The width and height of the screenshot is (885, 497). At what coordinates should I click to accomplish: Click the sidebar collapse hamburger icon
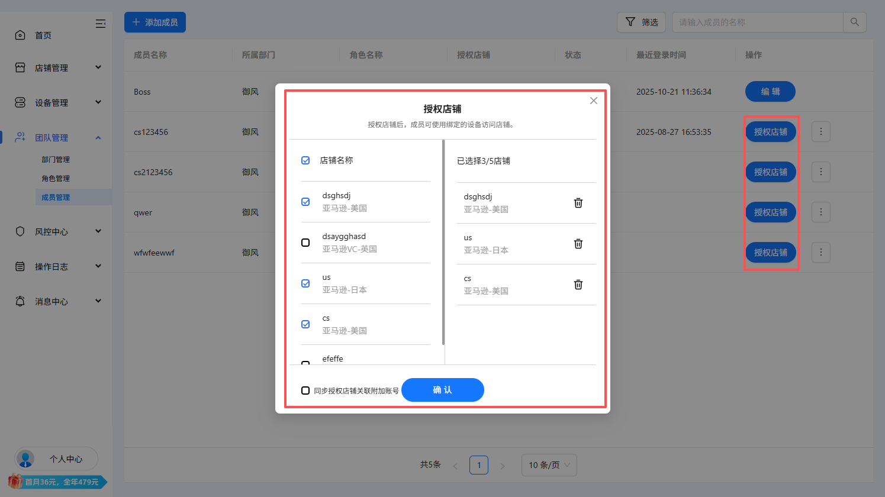(101, 24)
